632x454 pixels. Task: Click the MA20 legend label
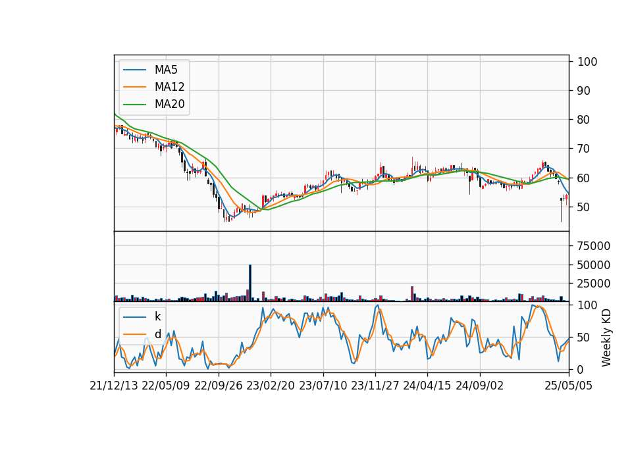(169, 104)
